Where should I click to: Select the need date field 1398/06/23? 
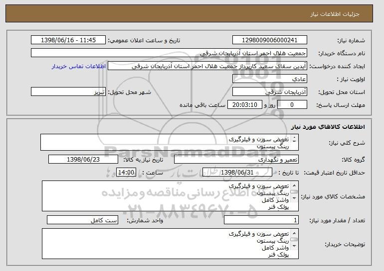tap(83, 160)
